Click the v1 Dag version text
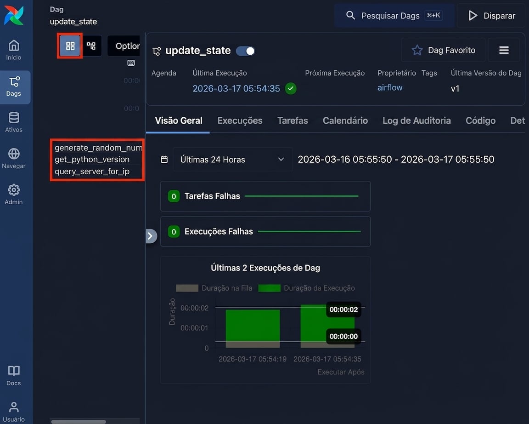This screenshot has width=529, height=424. (x=455, y=89)
